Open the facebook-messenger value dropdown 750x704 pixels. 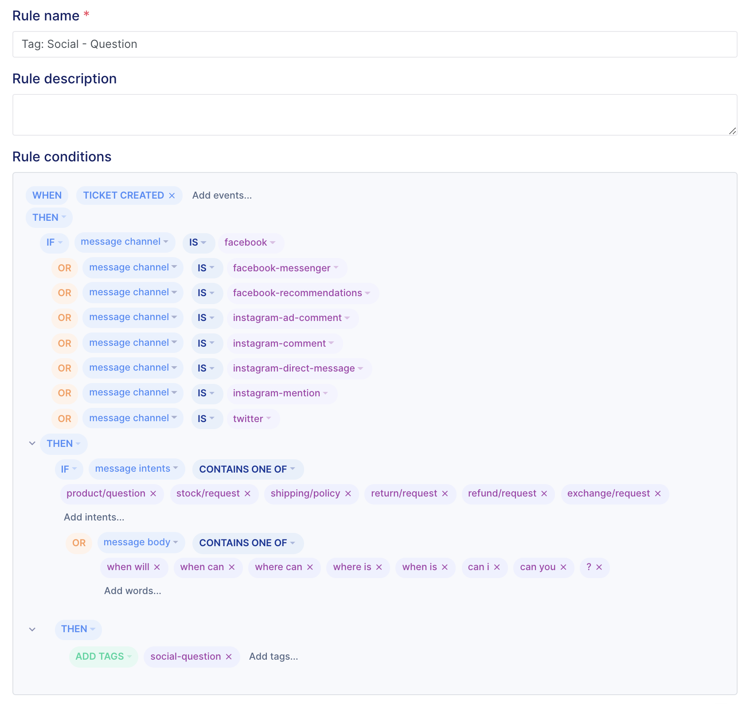[x=286, y=268]
